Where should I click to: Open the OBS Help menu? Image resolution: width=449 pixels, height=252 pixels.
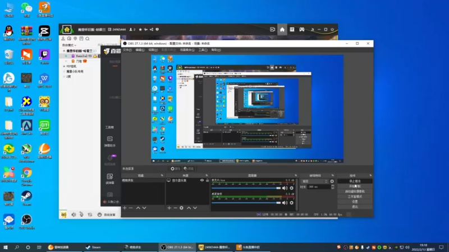click(x=216, y=50)
